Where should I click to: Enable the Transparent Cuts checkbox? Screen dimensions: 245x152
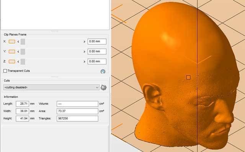point(5,71)
